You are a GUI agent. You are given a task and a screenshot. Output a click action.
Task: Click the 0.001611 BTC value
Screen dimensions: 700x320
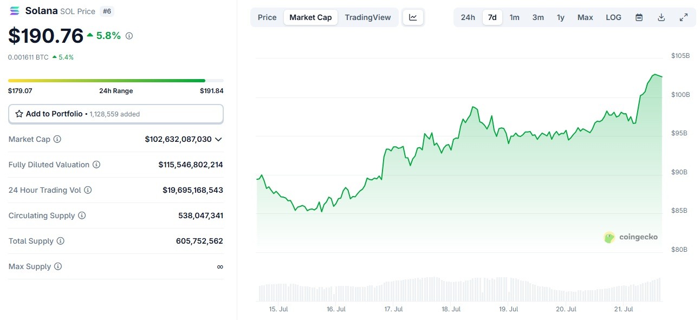28,57
